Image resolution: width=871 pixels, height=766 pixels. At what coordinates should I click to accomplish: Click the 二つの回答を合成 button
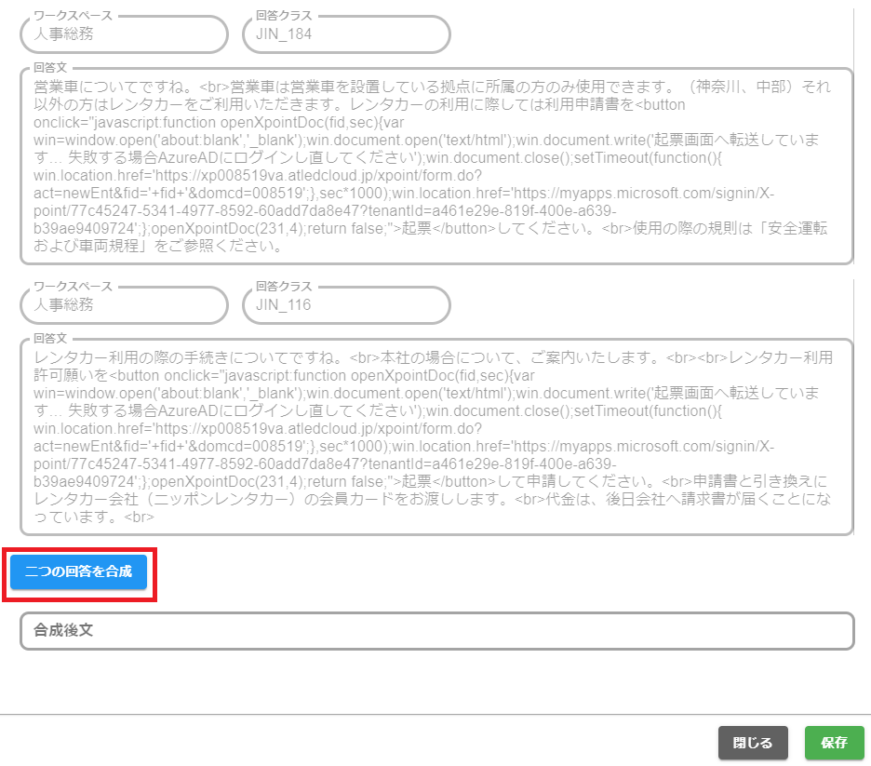78,571
